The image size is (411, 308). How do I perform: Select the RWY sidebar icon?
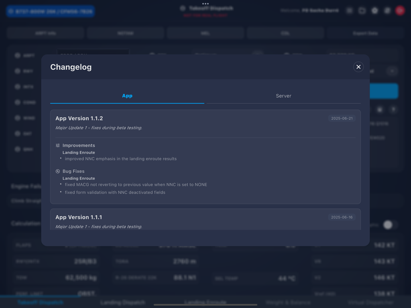pos(18,71)
